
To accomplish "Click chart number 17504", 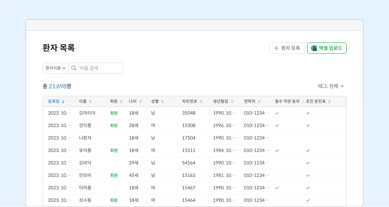I will 189,138.
